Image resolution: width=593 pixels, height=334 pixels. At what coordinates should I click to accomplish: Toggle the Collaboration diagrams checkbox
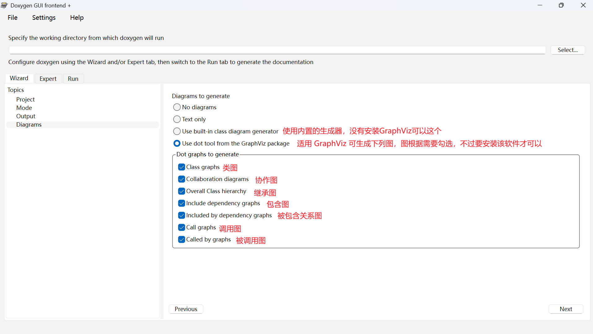[181, 179]
